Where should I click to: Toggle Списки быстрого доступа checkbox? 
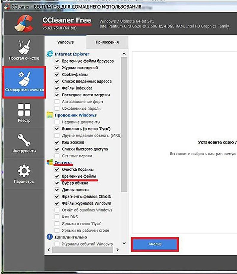pyautogui.click(x=57, y=149)
